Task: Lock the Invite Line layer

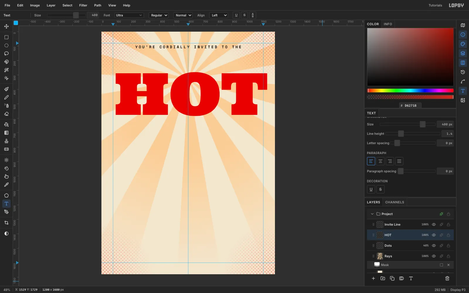Action: coord(448,224)
